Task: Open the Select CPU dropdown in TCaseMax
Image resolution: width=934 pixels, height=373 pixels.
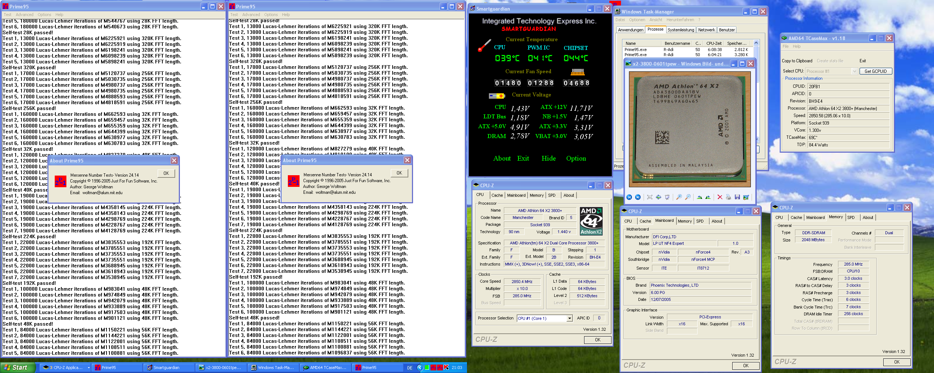Action: click(x=854, y=71)
